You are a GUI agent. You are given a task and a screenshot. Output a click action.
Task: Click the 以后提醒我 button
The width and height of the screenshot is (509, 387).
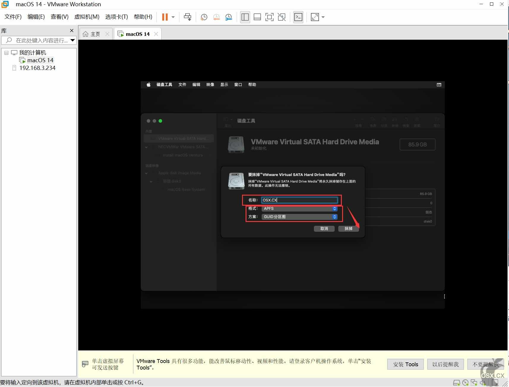point(445,364)
